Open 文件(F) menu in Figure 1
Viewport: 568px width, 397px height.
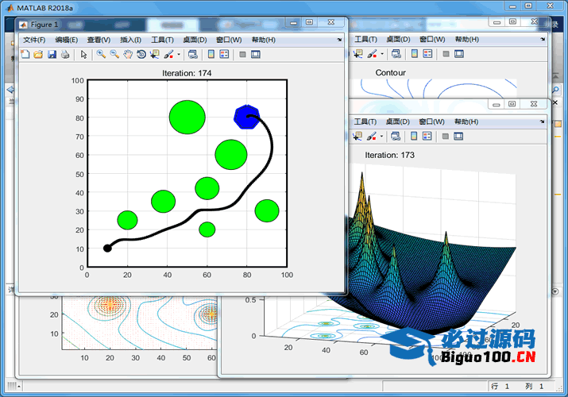34,40
